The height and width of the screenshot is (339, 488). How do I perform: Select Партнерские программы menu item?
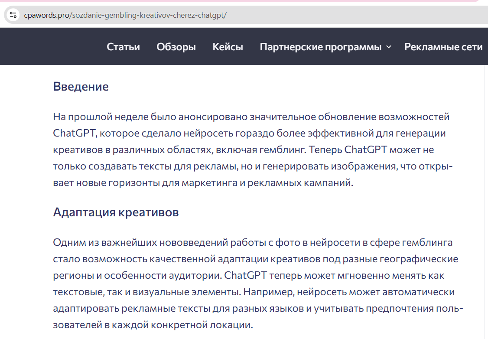(321, 47)
